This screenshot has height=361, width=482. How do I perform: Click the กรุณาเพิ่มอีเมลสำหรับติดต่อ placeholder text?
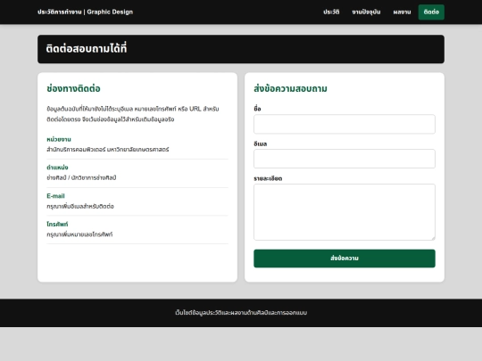(80, 206)
